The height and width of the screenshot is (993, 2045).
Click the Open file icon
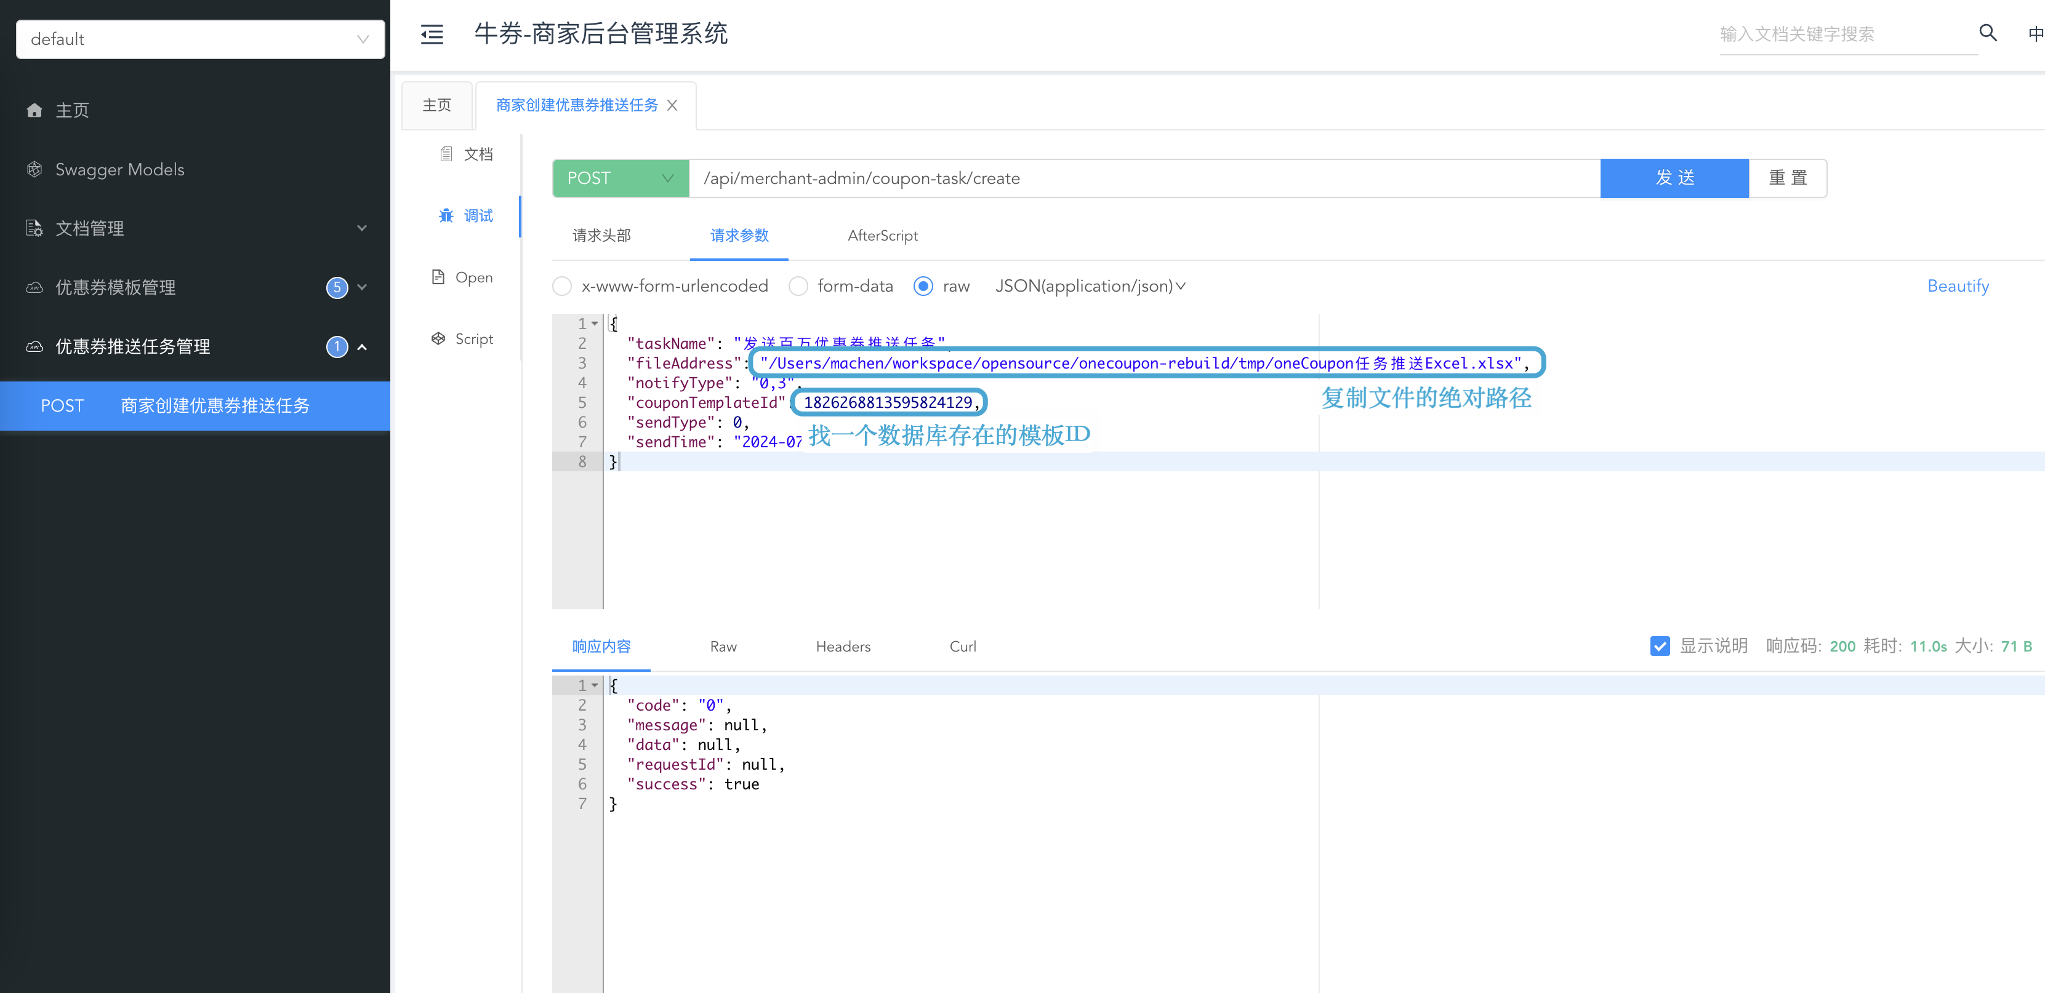[438, 277]
